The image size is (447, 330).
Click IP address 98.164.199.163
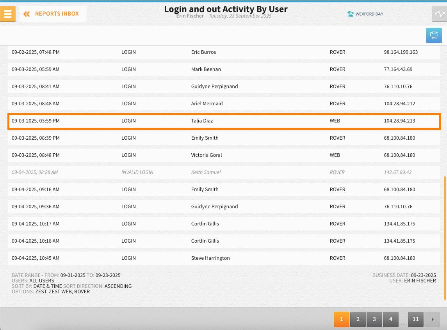tap(401, 52)
